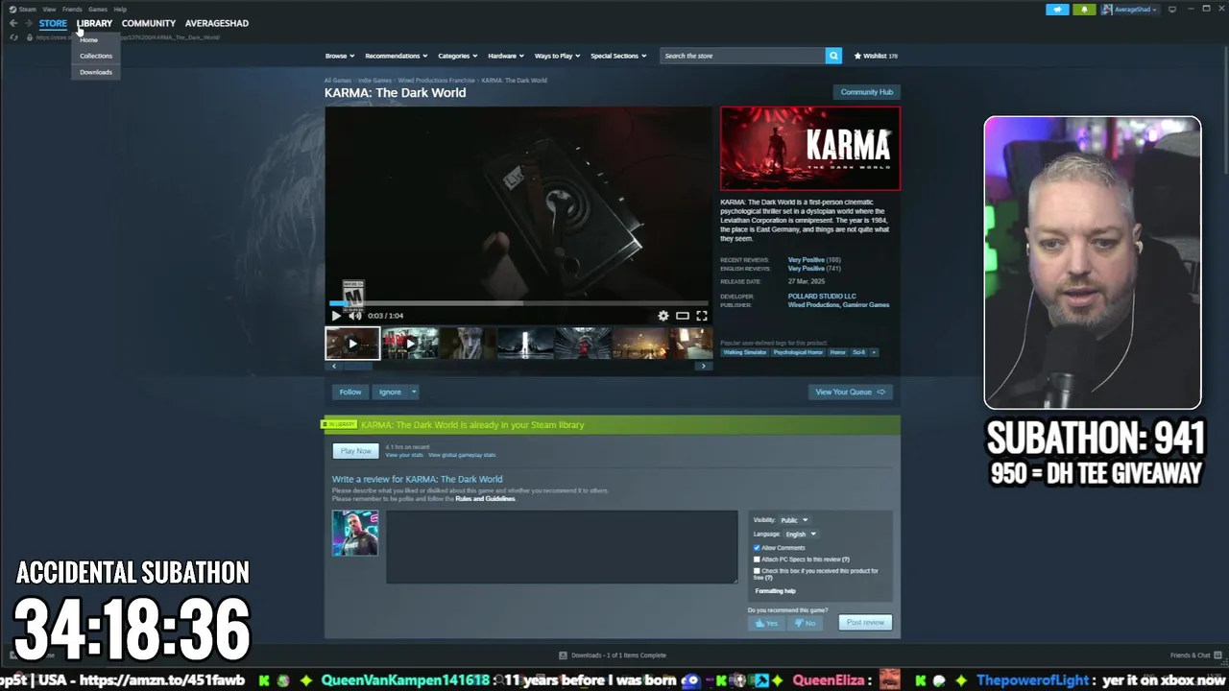
Task: Expand the Categories menu
Action: [x=458, y=56]
